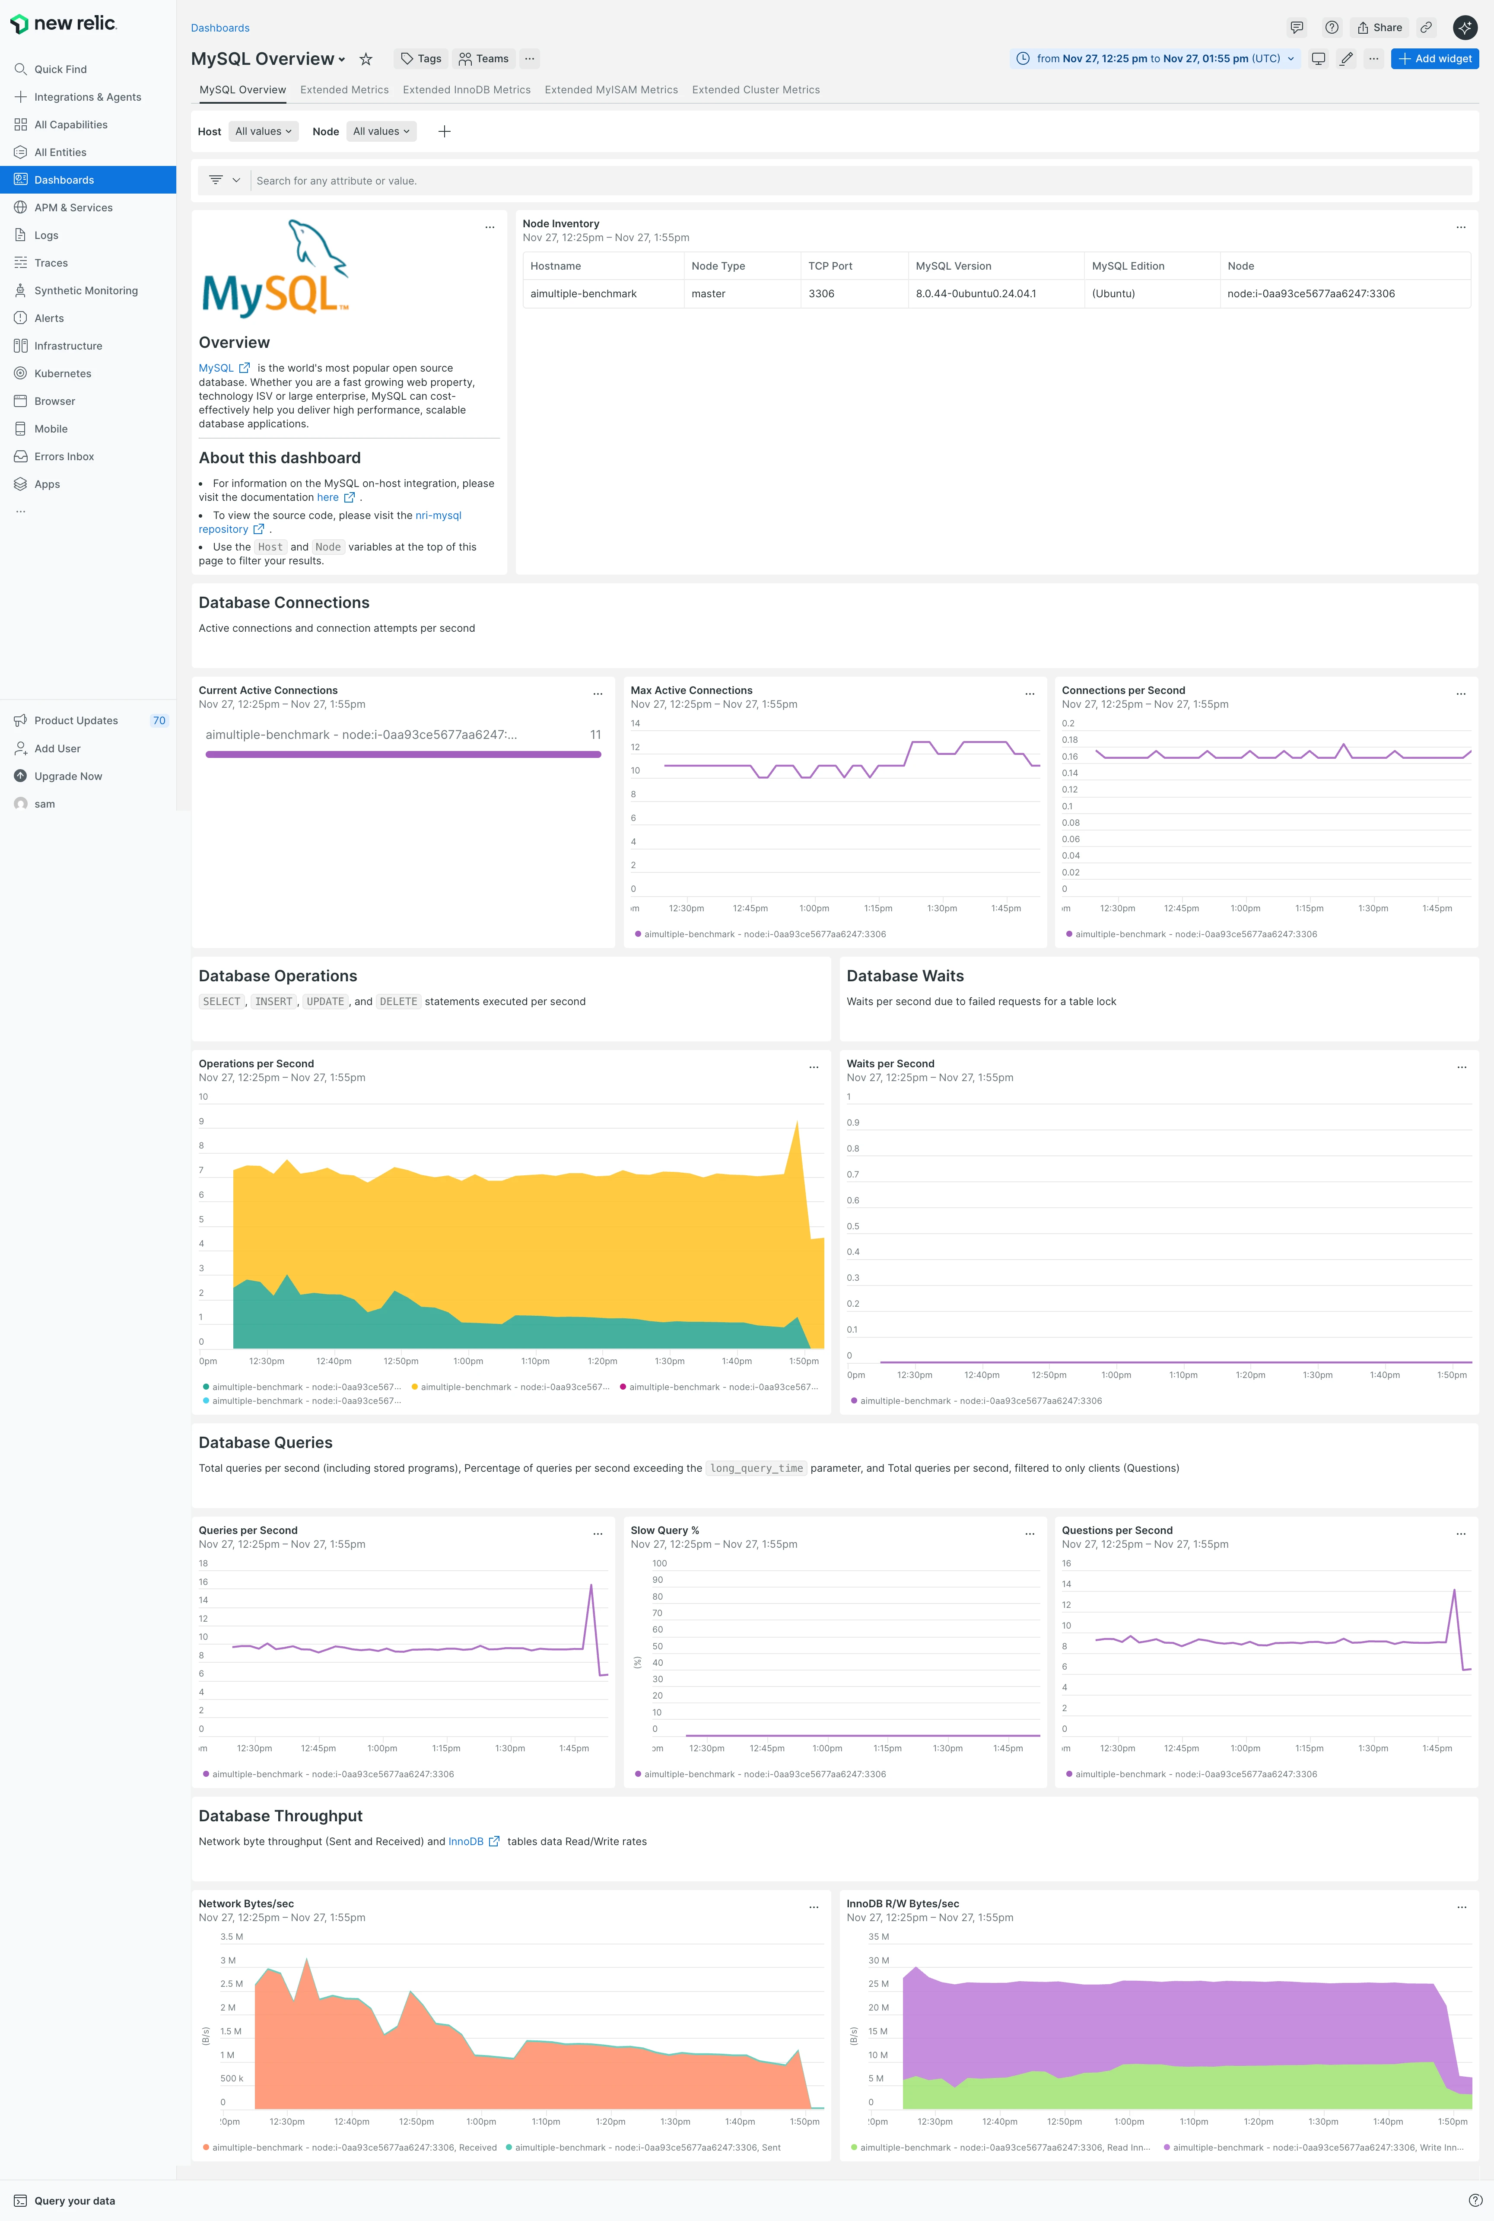Image resolution: width=1494 pixels, height=2221 pixels.
Task: Click the Current Active Connections purple bar
Action: pos(403,754)
